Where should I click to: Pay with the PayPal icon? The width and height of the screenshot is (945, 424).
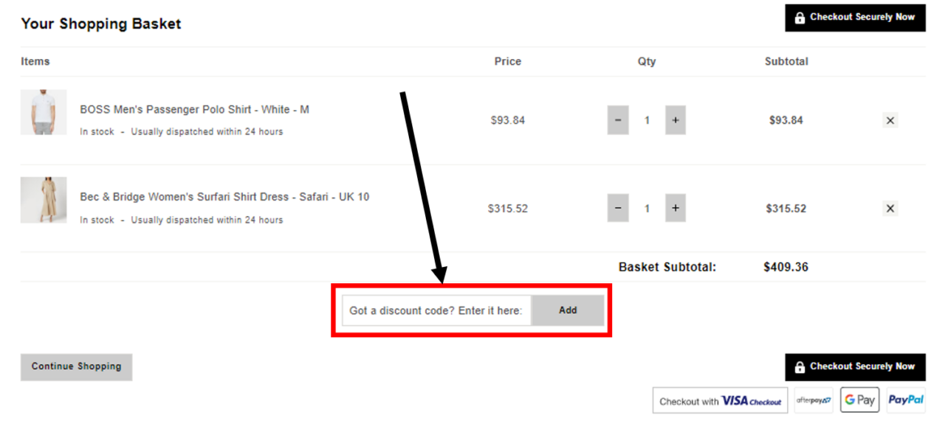point(906,400)
